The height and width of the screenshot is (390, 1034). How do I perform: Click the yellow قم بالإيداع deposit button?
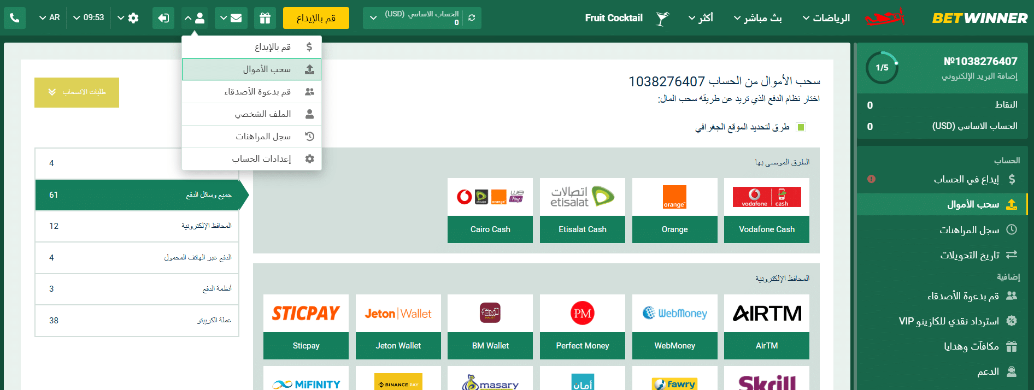[x=316, y=18]
